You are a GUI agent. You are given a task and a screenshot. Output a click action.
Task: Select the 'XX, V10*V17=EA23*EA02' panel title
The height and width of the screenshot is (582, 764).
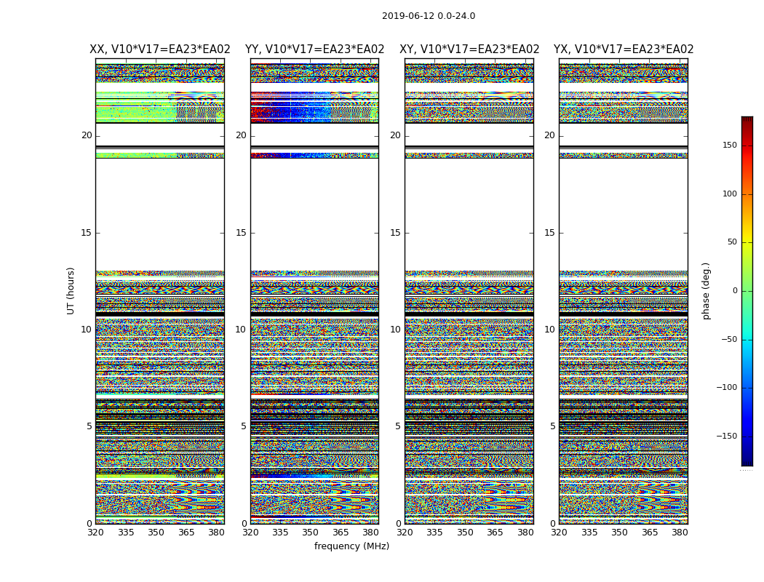tap(160, 49)
